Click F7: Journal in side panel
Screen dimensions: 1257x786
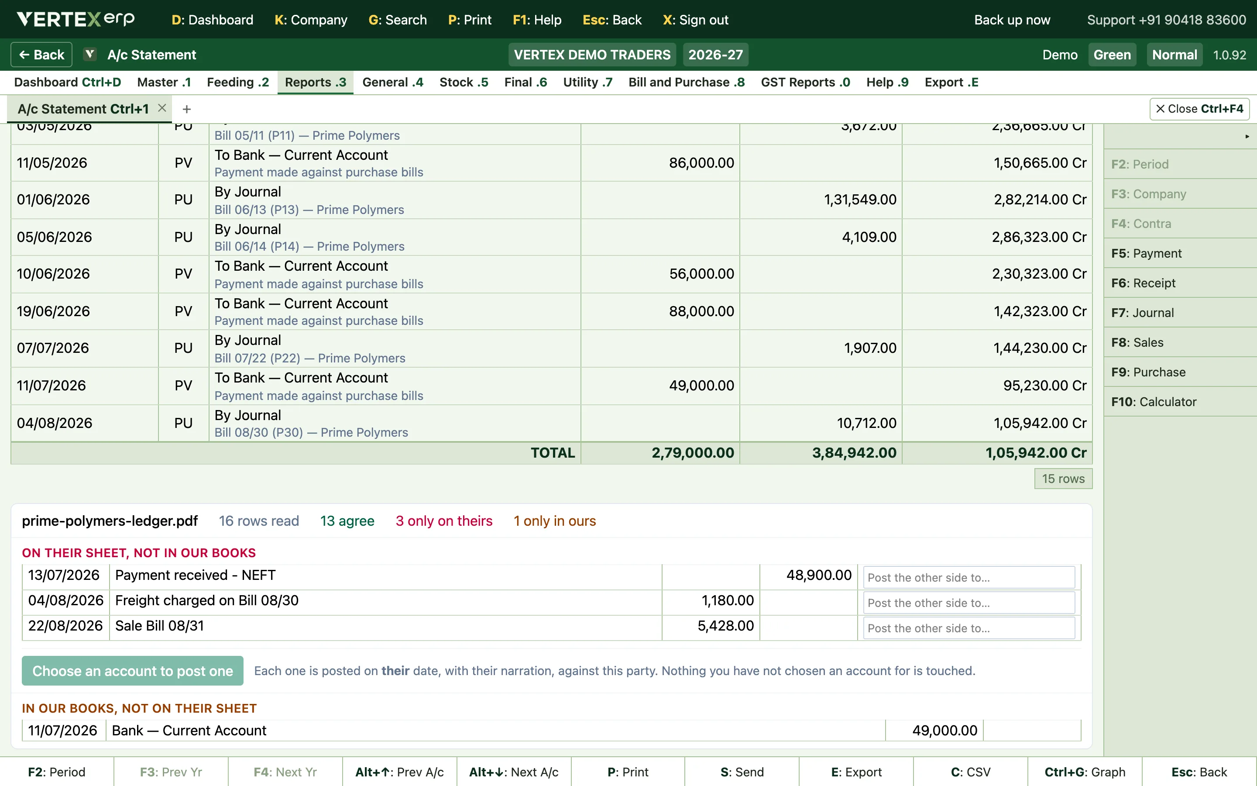[x=1180, y=312]
